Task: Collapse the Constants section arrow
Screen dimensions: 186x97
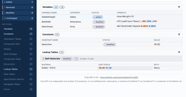Action: [x=179, y=35]
